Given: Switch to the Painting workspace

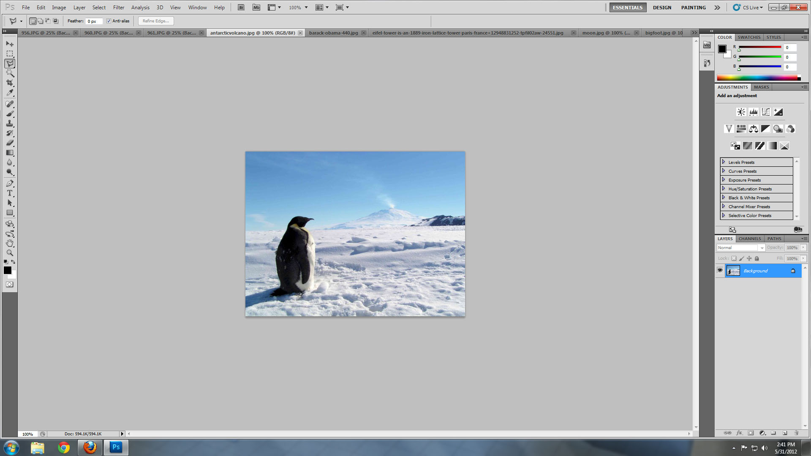Looking at the screenshot, I should 693,8.
